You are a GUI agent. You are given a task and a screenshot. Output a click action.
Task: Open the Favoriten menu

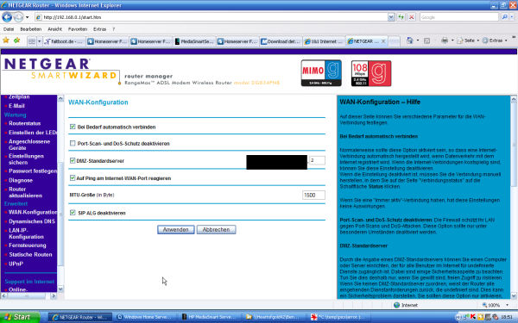coord(78,29)
